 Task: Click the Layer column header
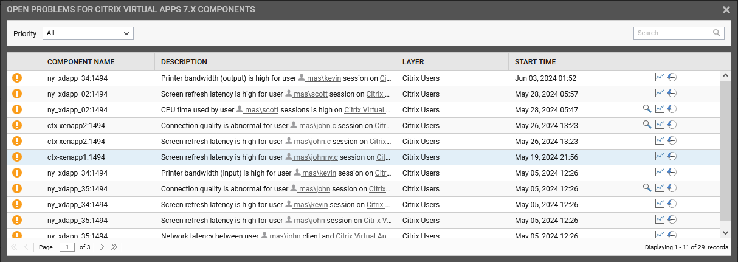tap(413, 62)
